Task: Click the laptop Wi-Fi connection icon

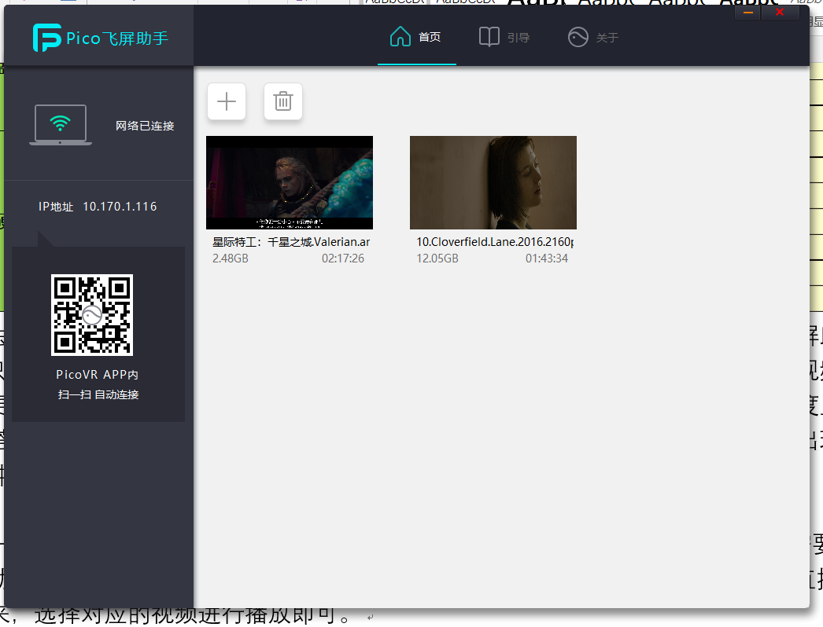Action: 61,125
